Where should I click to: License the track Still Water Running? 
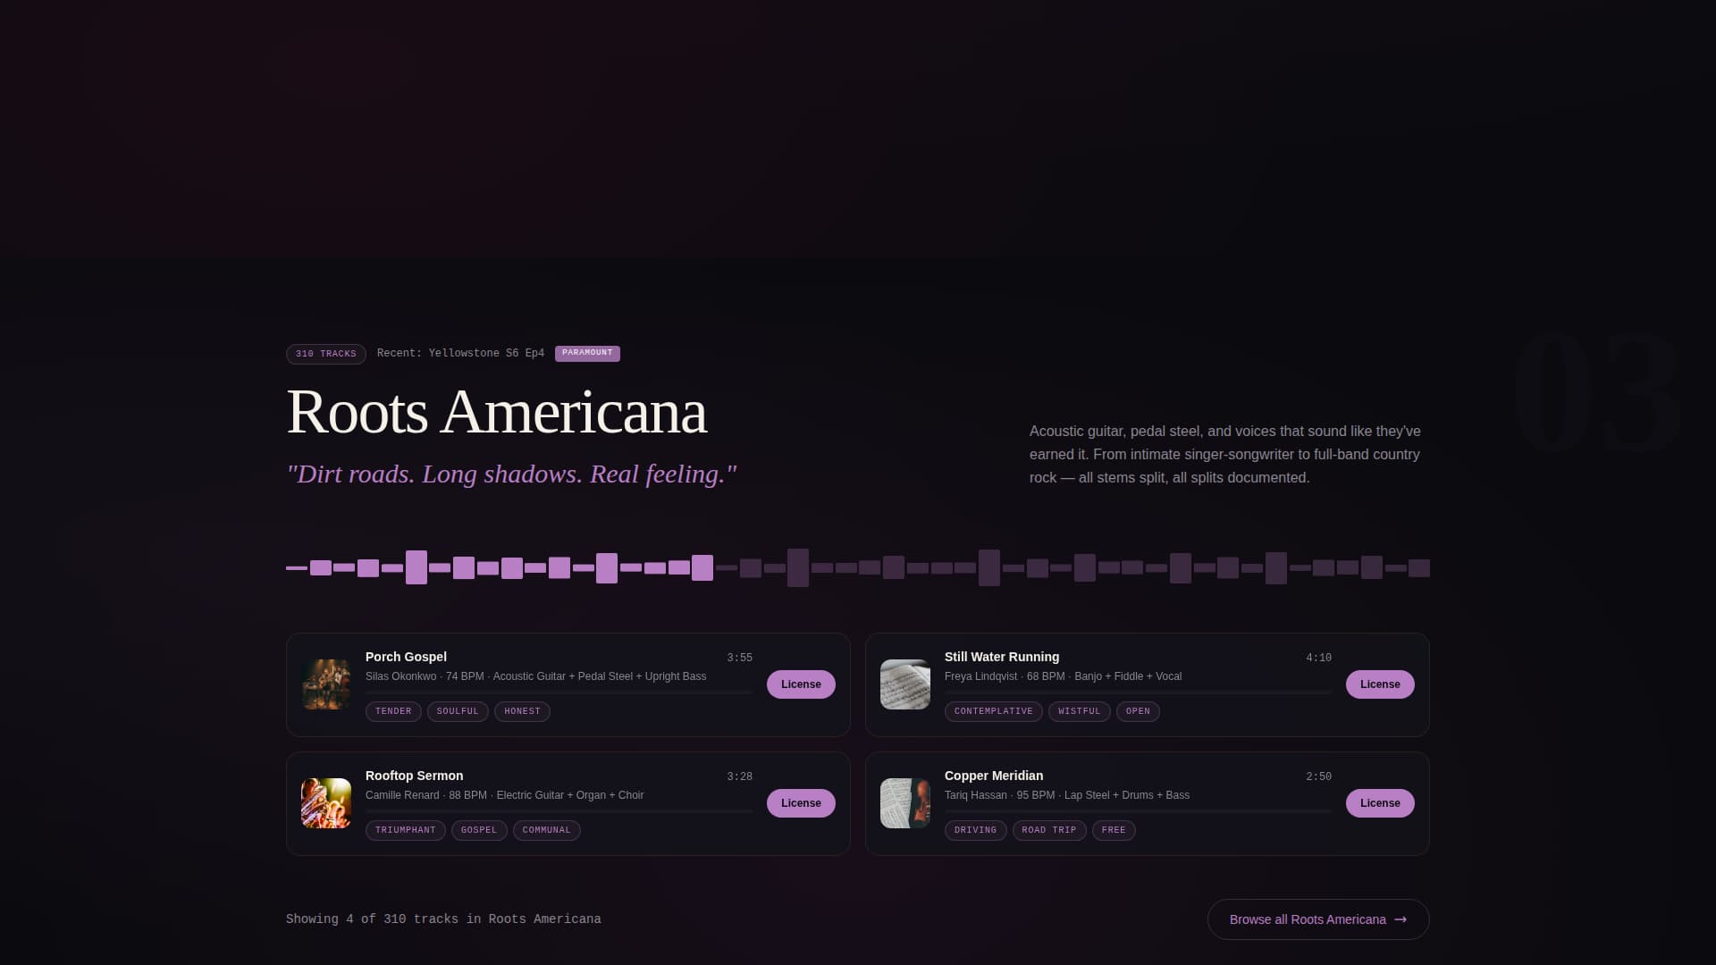[1379, 684]
